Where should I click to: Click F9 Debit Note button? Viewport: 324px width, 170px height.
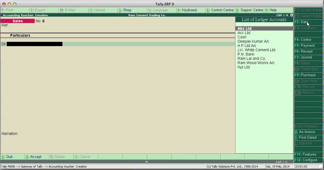[x=308, y=81]
